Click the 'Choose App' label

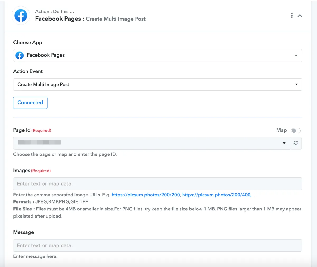pos(28,42)
